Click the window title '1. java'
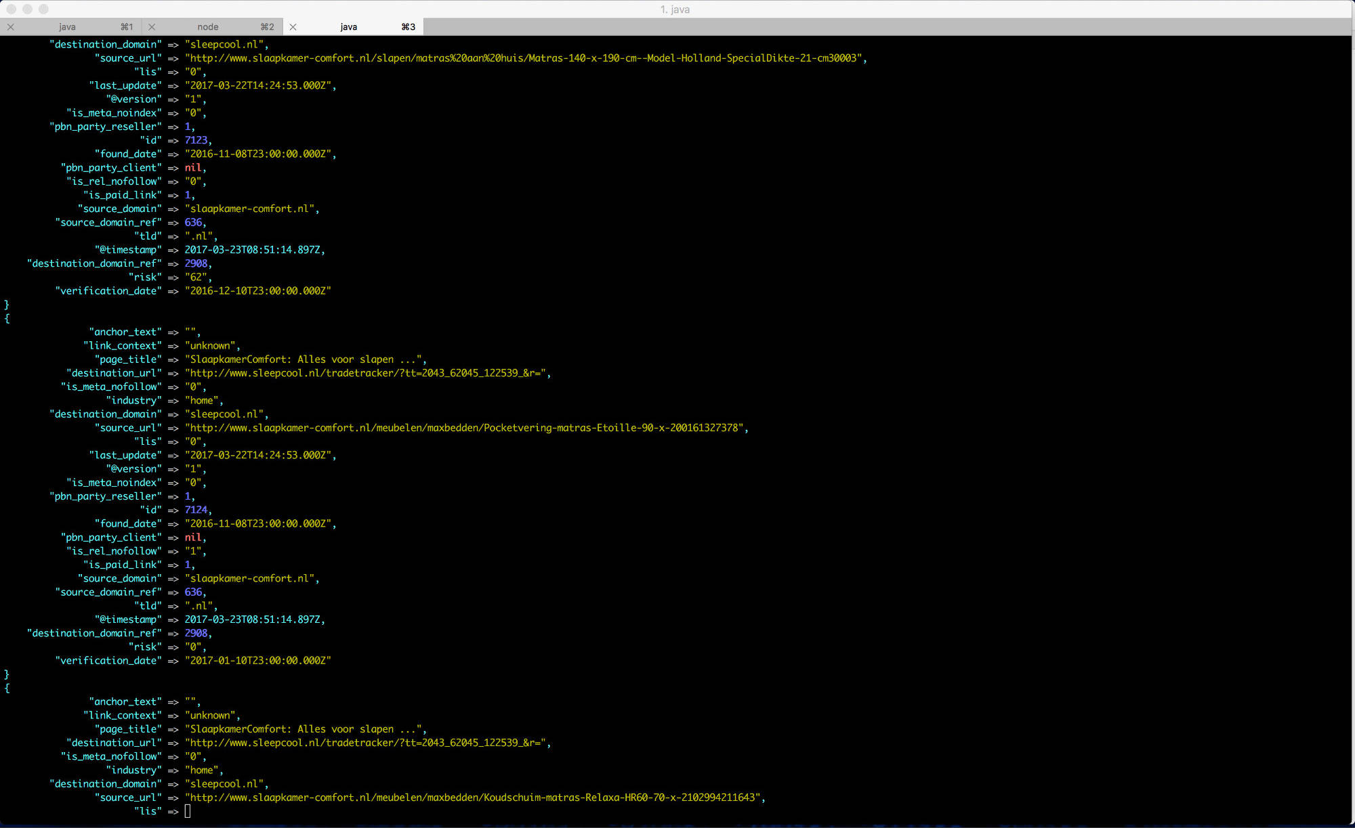 675,9
